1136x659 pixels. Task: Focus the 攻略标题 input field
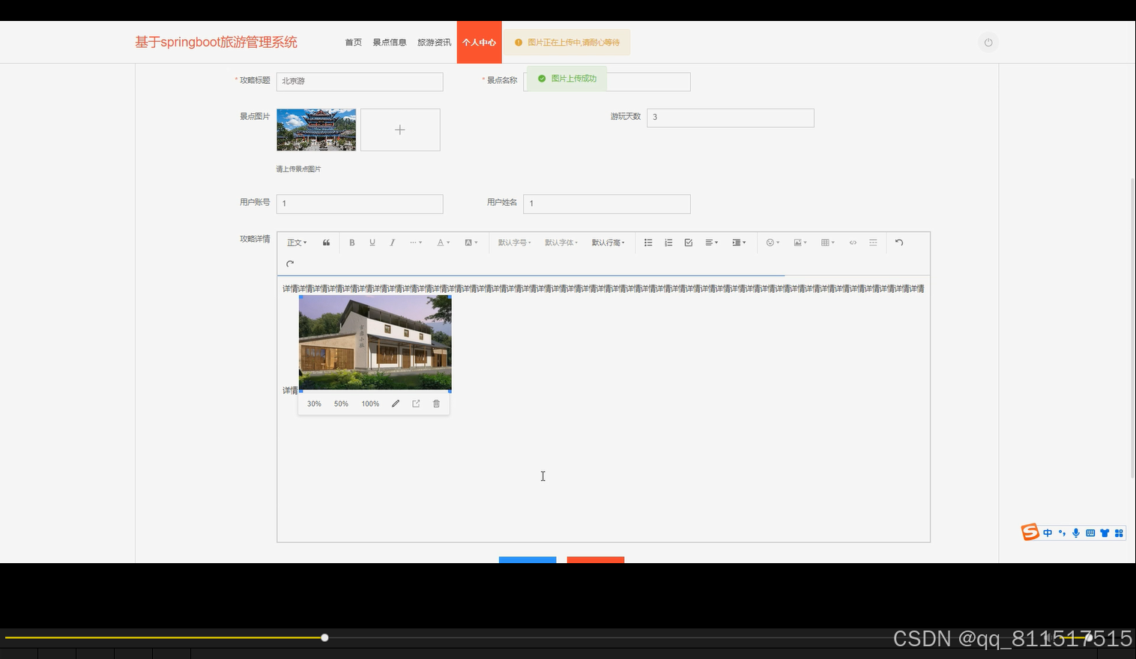pyautogui.click(x=360, y=82)
